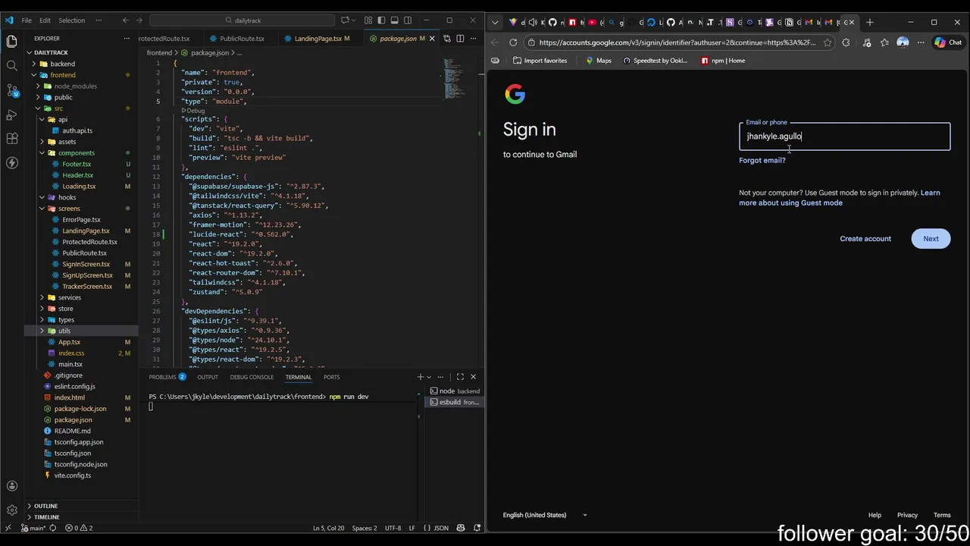Open the Extensions view in activity bar

click(x=11, y=139)
